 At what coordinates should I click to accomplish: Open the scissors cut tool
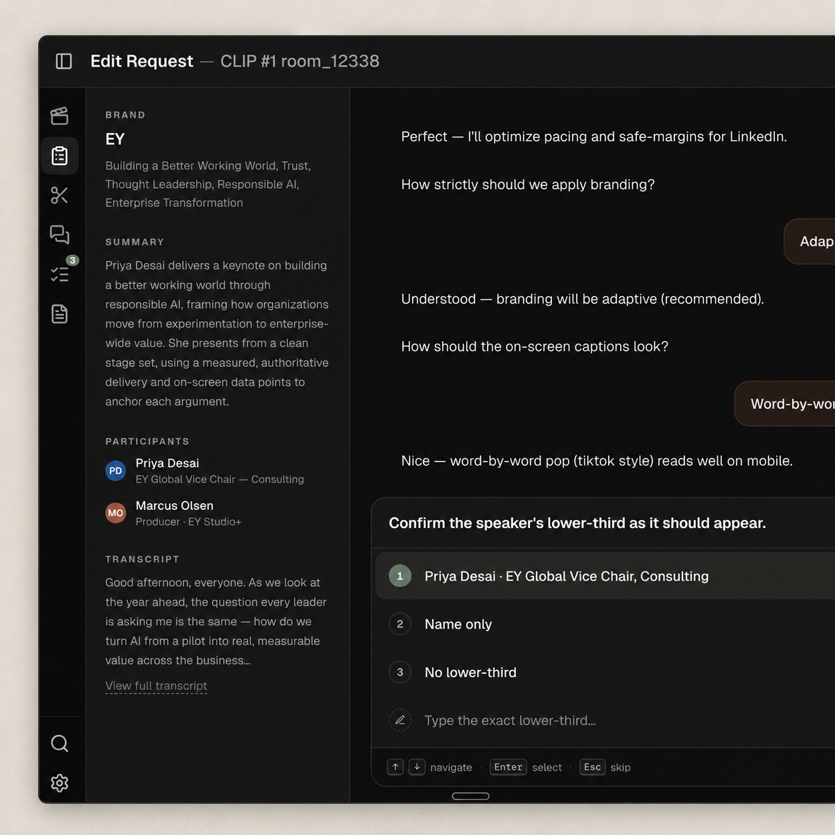click(60, 195)
